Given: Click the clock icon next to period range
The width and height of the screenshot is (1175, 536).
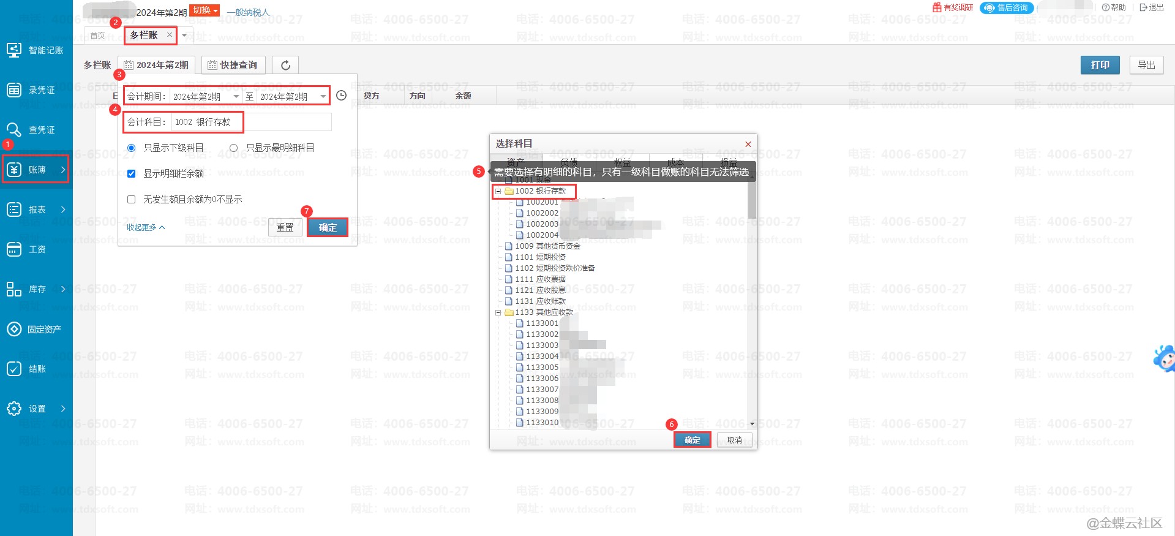Looking at the screenshot, I should [x=342, y=96].
